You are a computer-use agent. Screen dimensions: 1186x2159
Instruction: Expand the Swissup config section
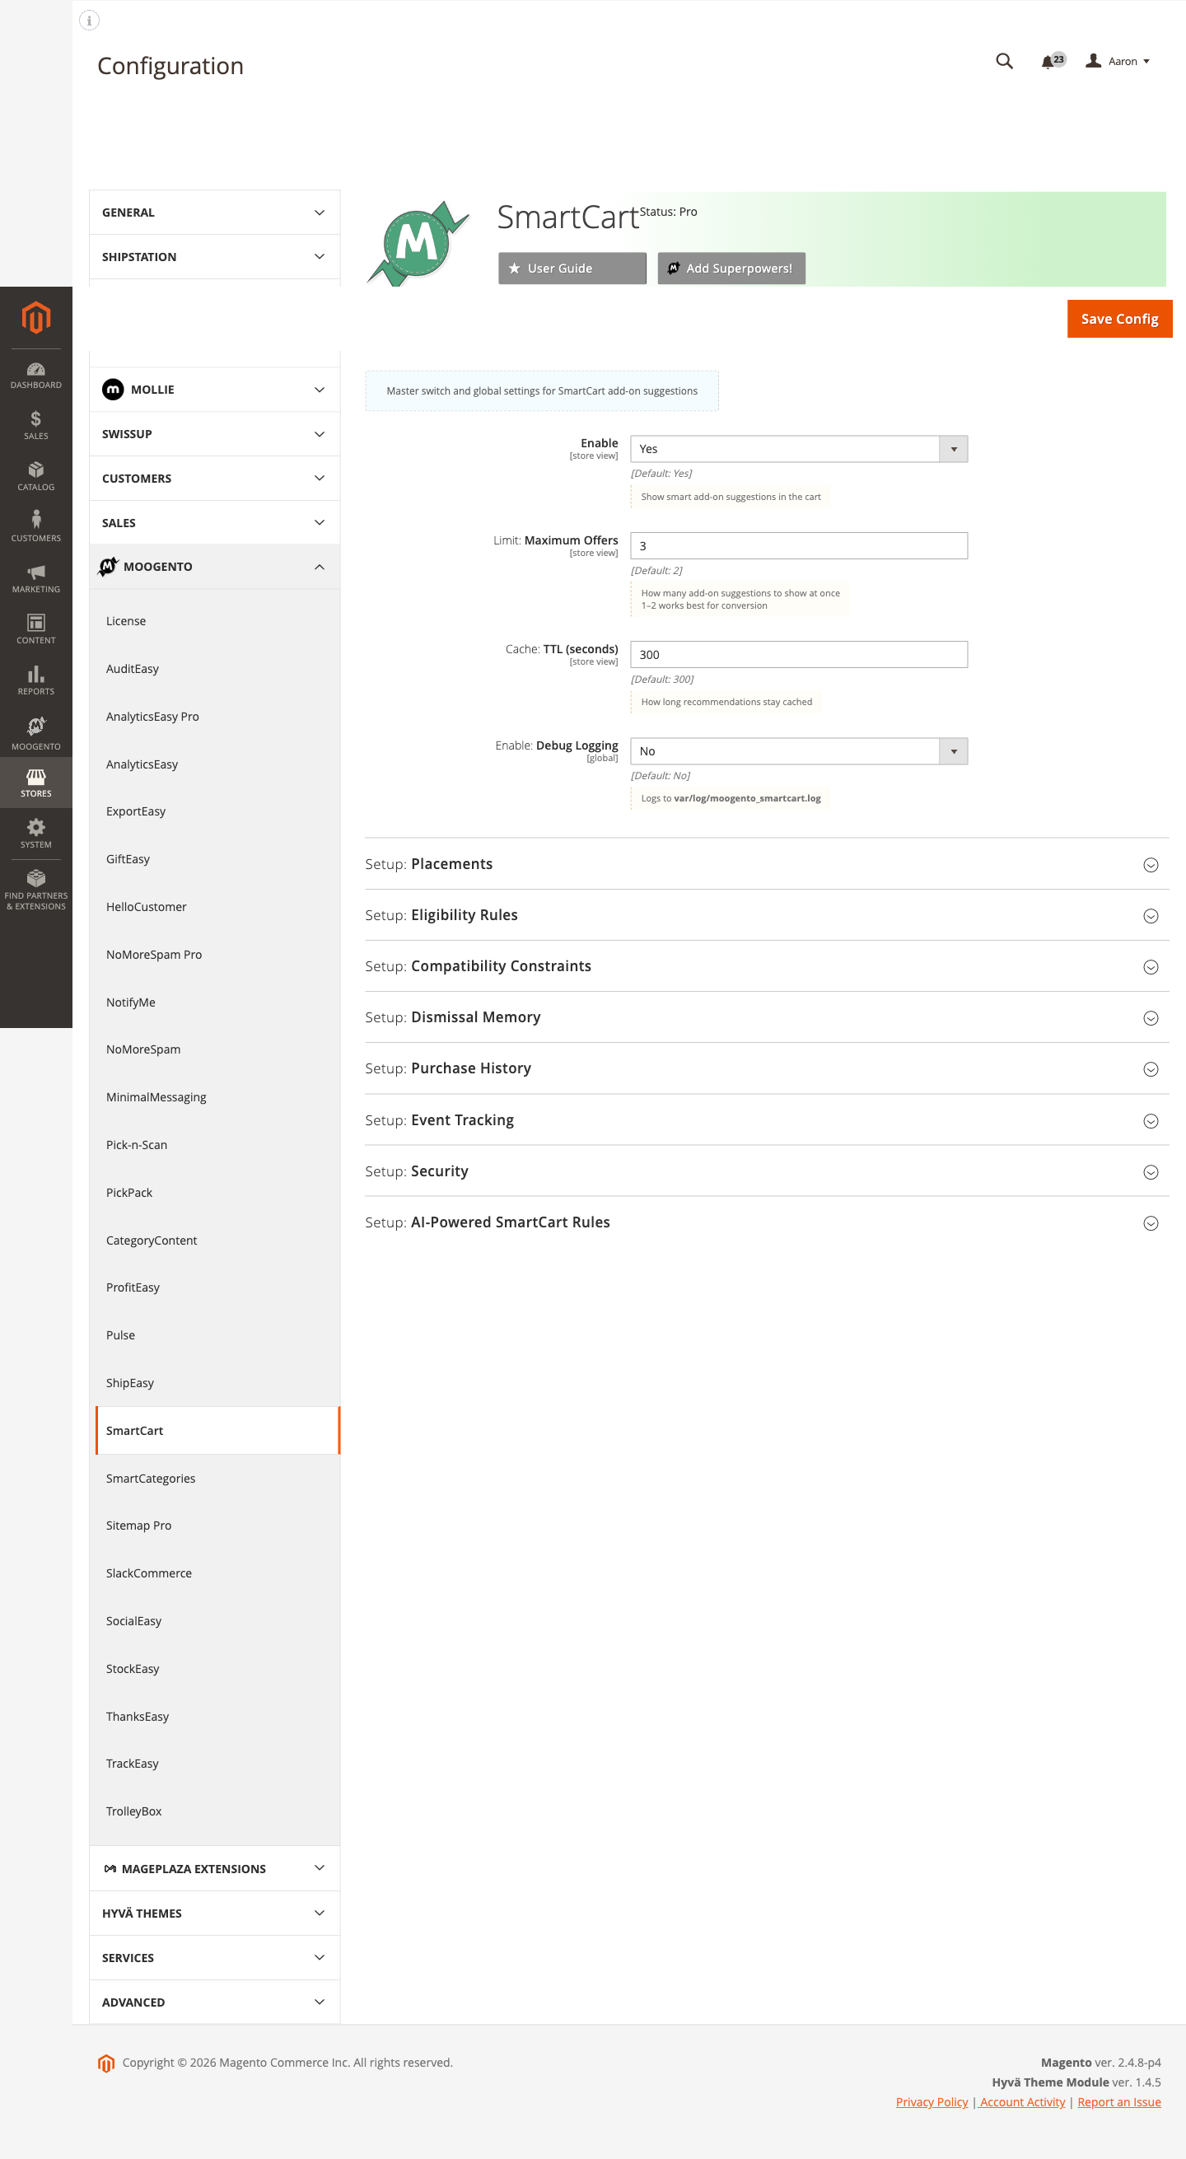(x=215, y=434)
